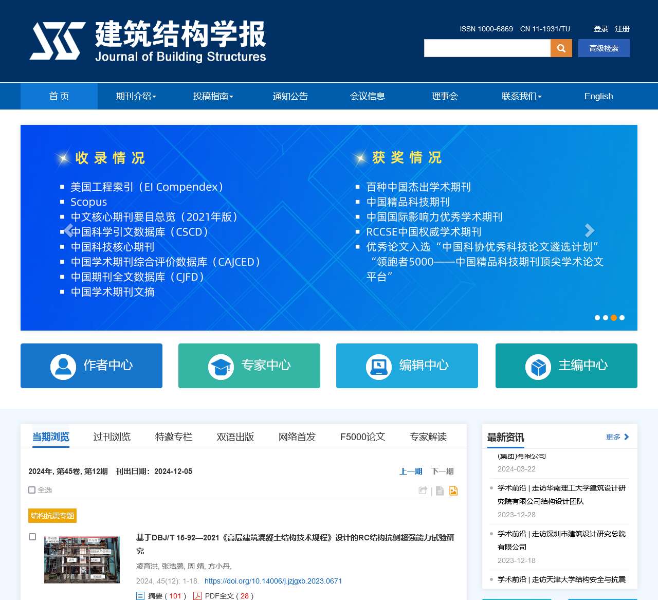Click the news date 2023-12-18
Screen dimensions: 658x600
pos(517,560)
